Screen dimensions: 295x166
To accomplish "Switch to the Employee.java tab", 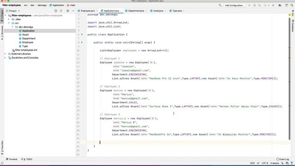I will (88, 11).
